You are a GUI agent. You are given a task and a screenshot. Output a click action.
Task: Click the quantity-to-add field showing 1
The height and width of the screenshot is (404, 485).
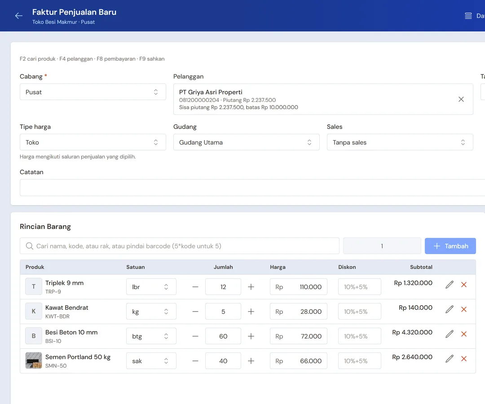pyautogui.click(x=382, y=246)
